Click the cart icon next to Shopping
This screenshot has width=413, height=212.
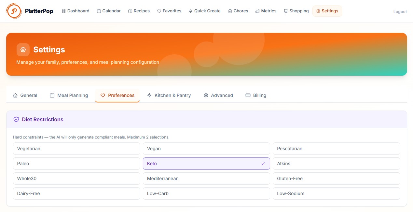tap(285, 11)
